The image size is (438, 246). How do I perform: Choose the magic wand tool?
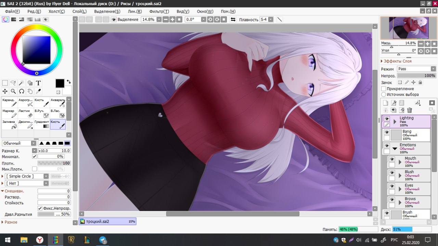click(22, 83)
